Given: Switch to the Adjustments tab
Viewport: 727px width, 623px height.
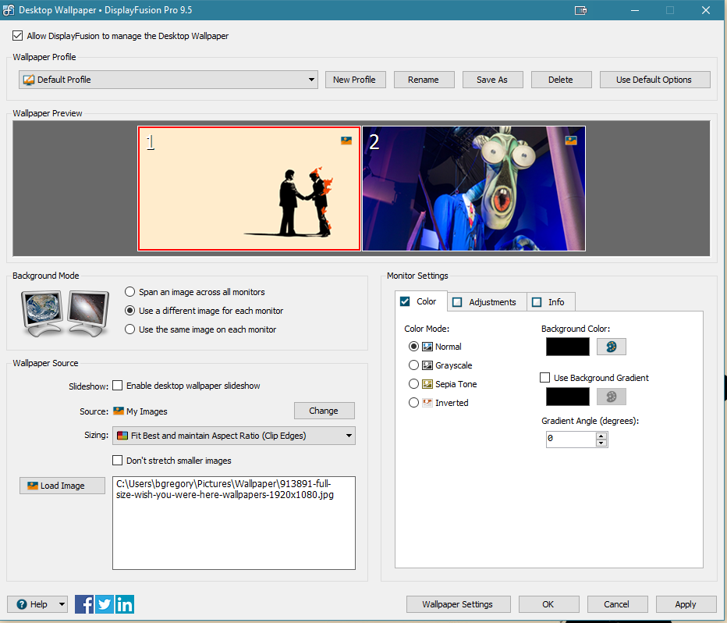Looking at the screenshot, I should pyautogui.click(x=488, y=302).
